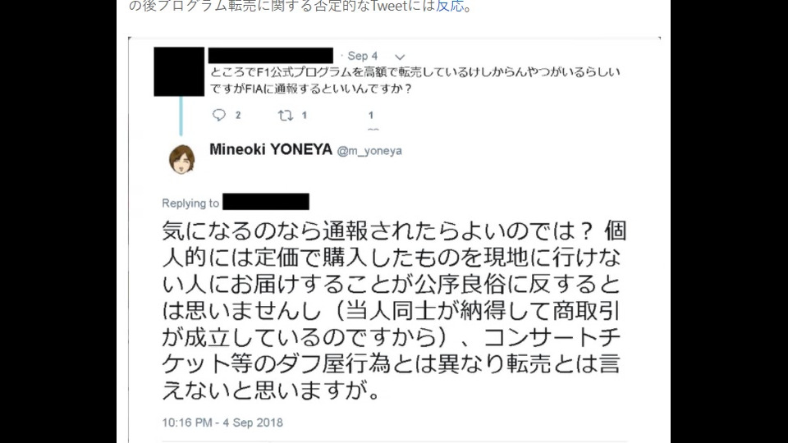Click the blacked-out avatar of the first tweet

coord(179,71)
